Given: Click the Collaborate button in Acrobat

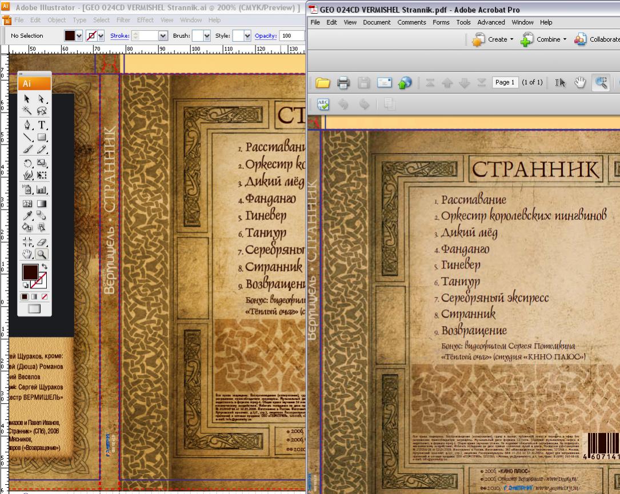Looking at the screenshot, I should [597, 39].
